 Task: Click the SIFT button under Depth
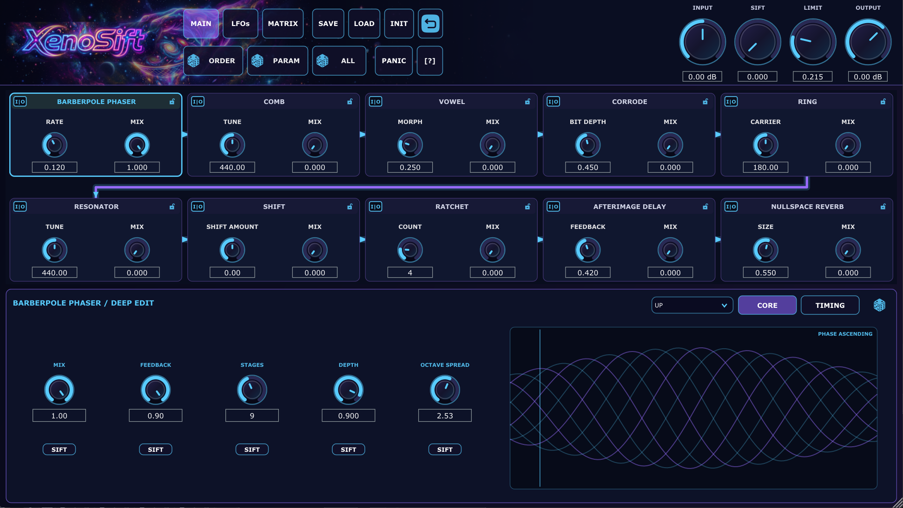348,449
